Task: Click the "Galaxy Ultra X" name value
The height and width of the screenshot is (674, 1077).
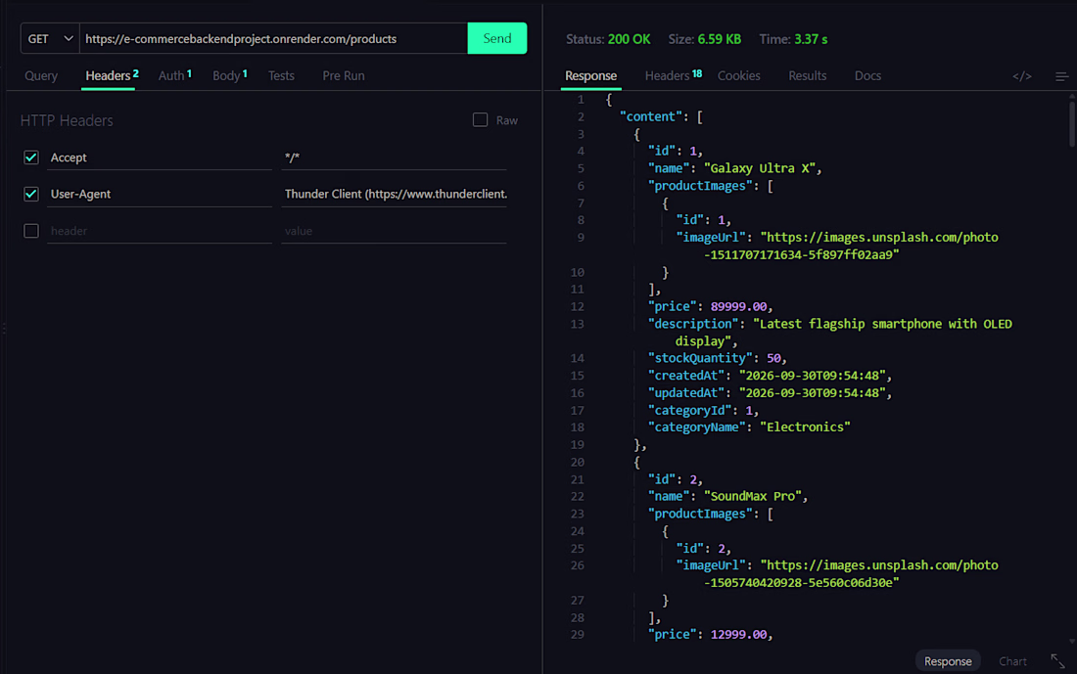Action: click(763, 168)
